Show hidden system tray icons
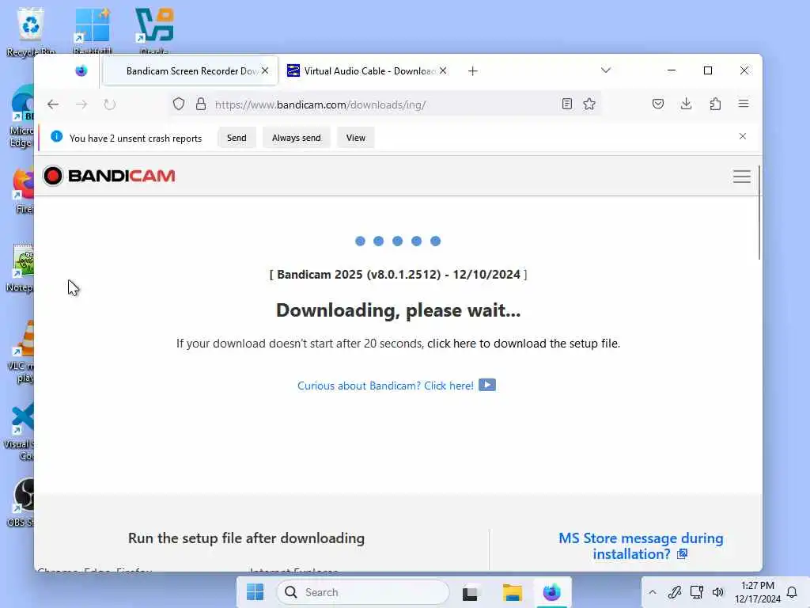Viewport: 810px width, 608px height. tap(653, 592)
